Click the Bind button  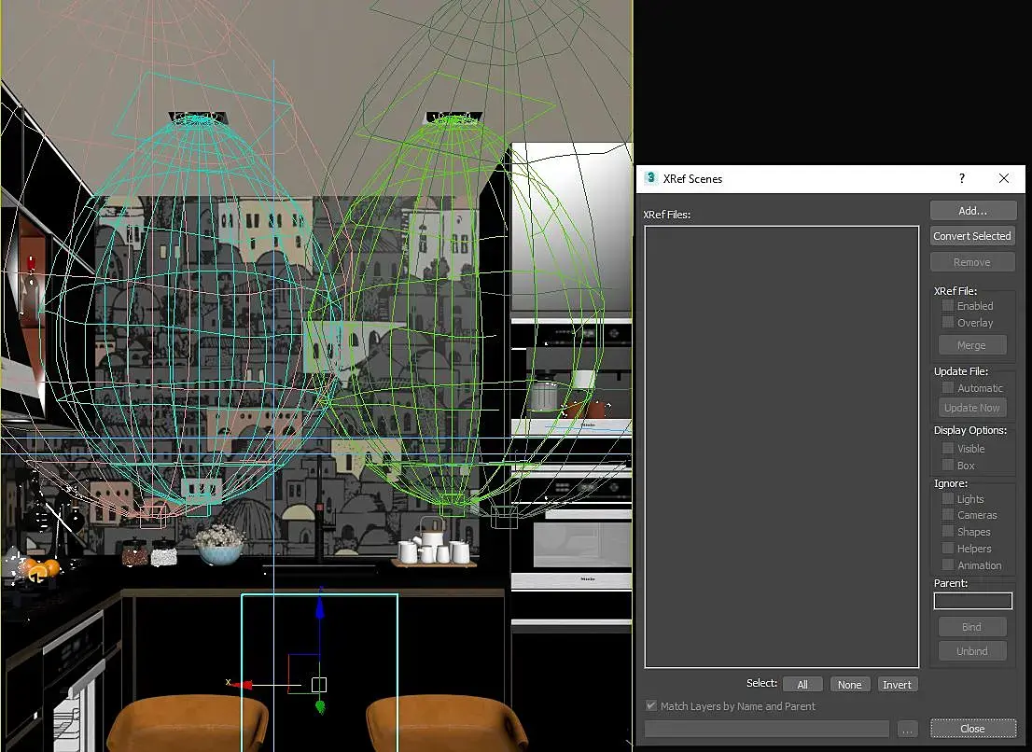(x=971, y=627)
